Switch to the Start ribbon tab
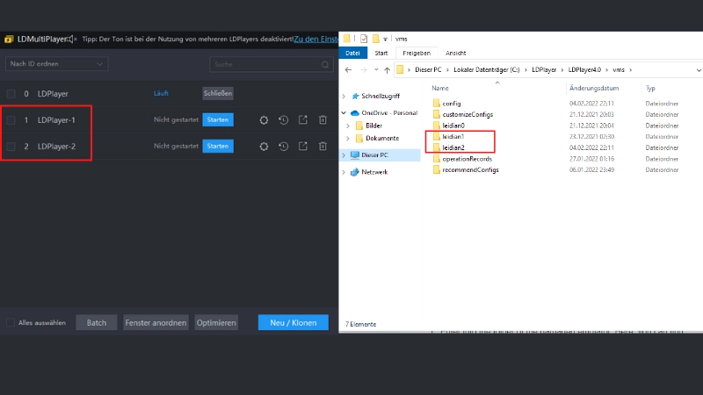Image resolution: width=703 pixels, height=395 pixels. 381,53
